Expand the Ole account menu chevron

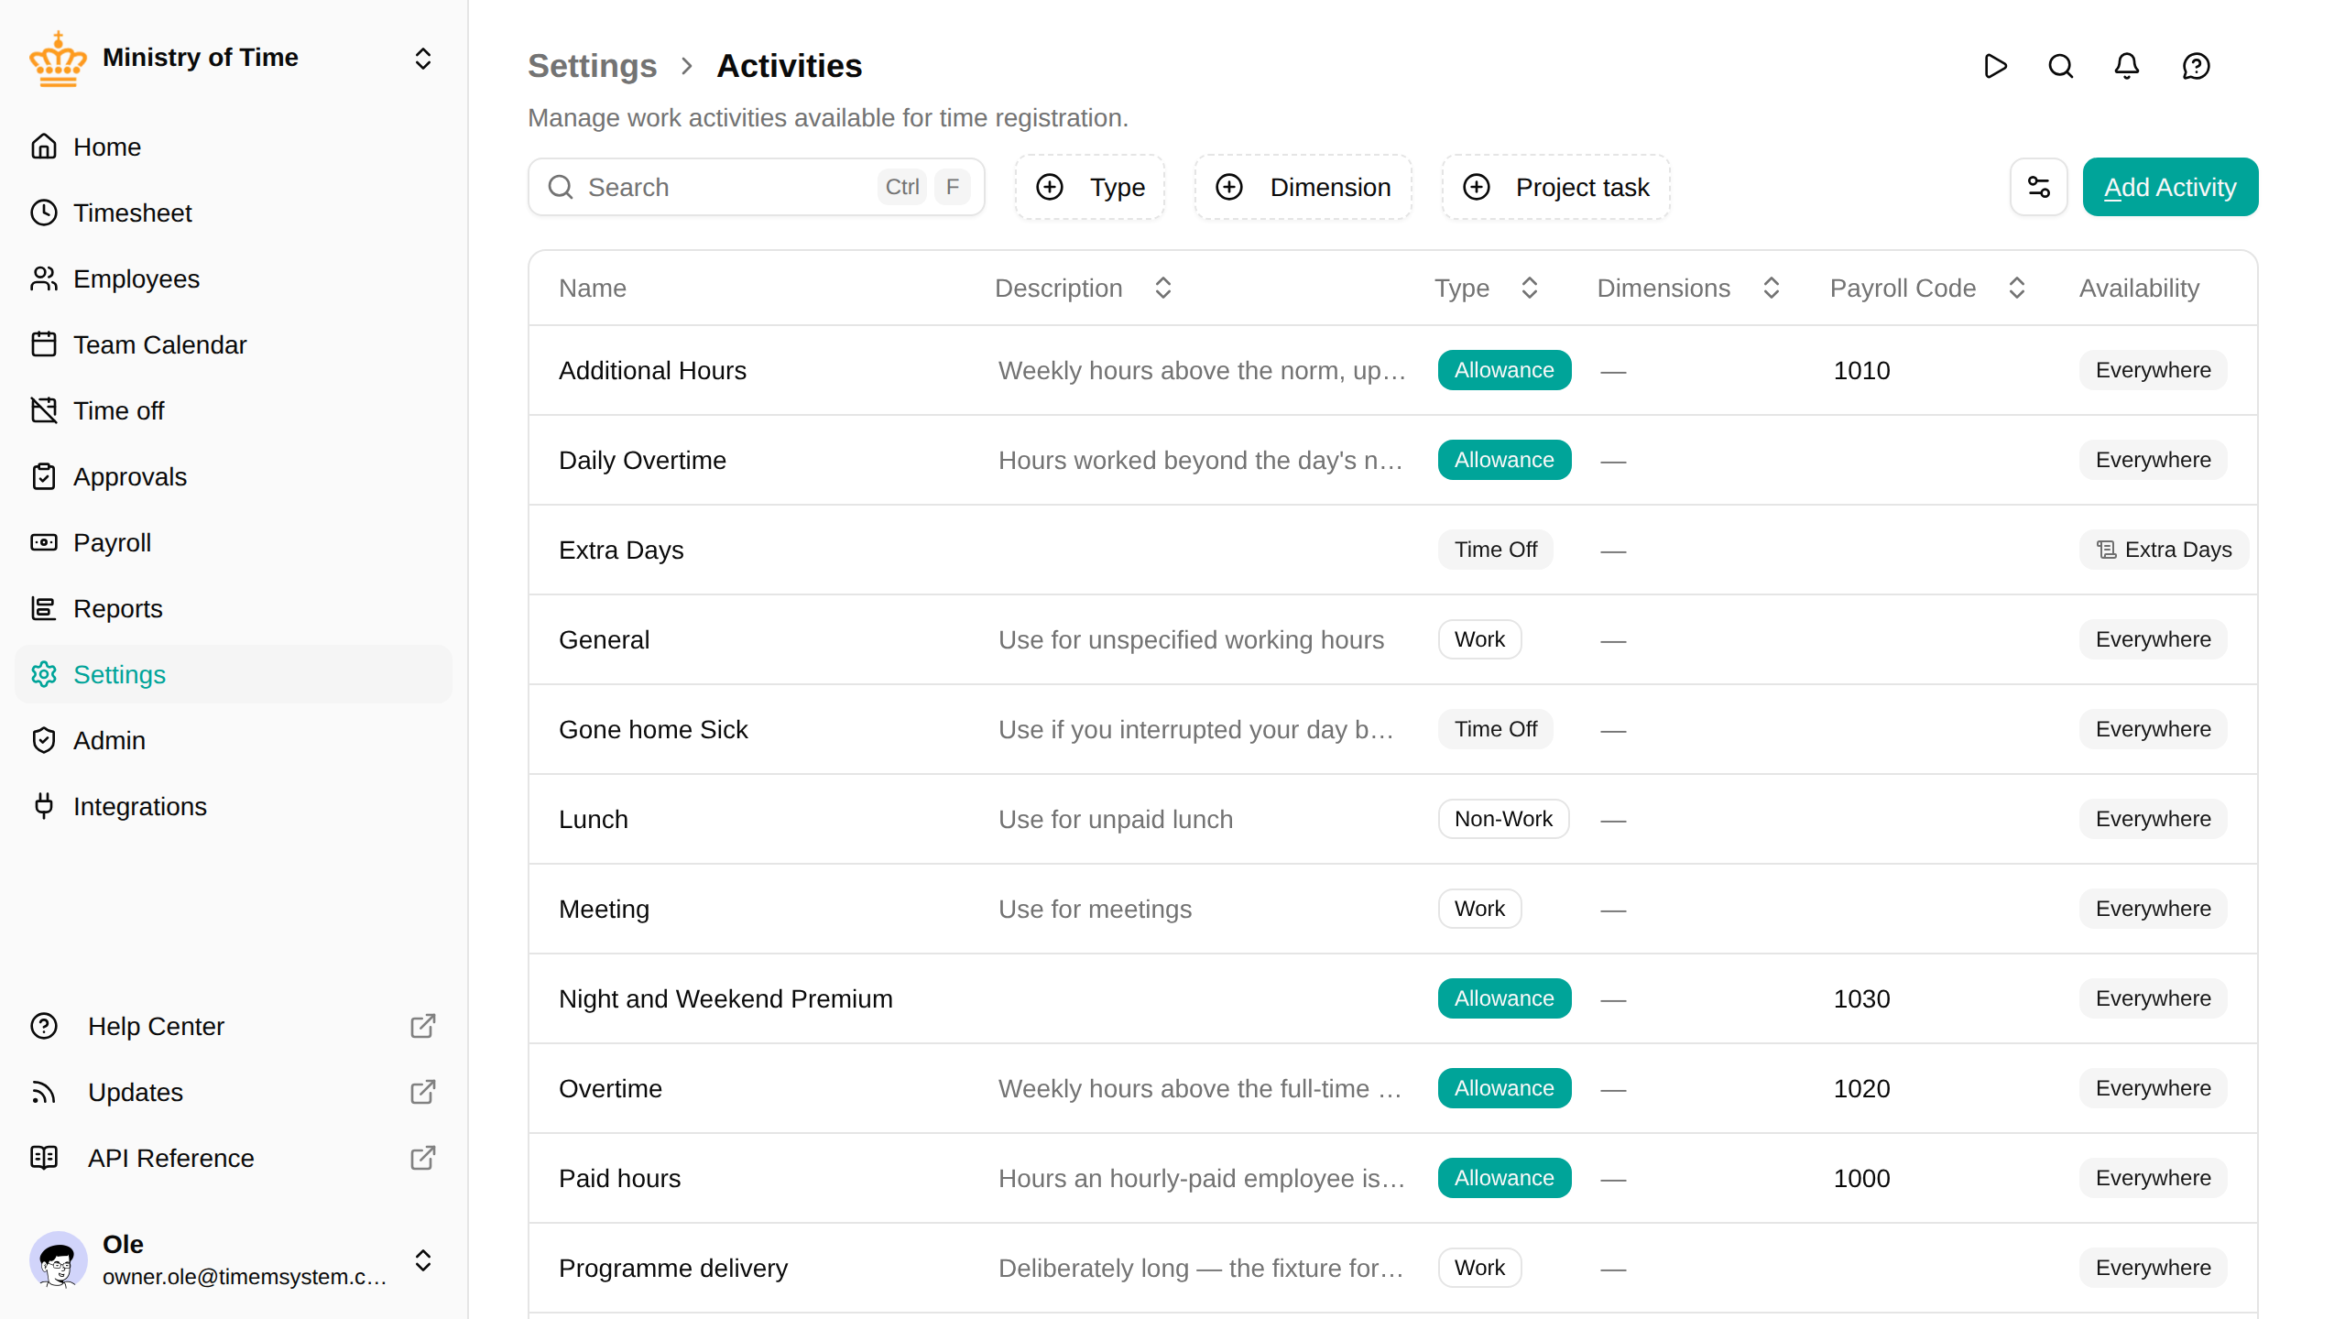tap(422, 1260)
